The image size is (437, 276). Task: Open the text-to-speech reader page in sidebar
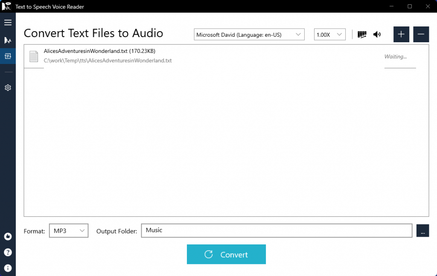click(8, 41)
